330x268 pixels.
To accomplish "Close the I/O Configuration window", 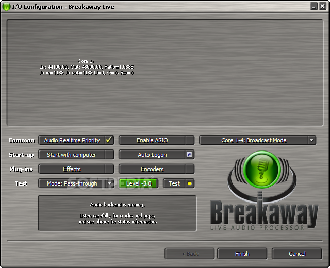I will click(322, 6).
